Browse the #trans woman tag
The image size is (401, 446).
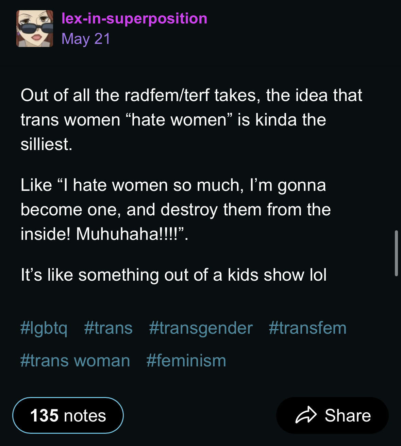click(75, 361)
